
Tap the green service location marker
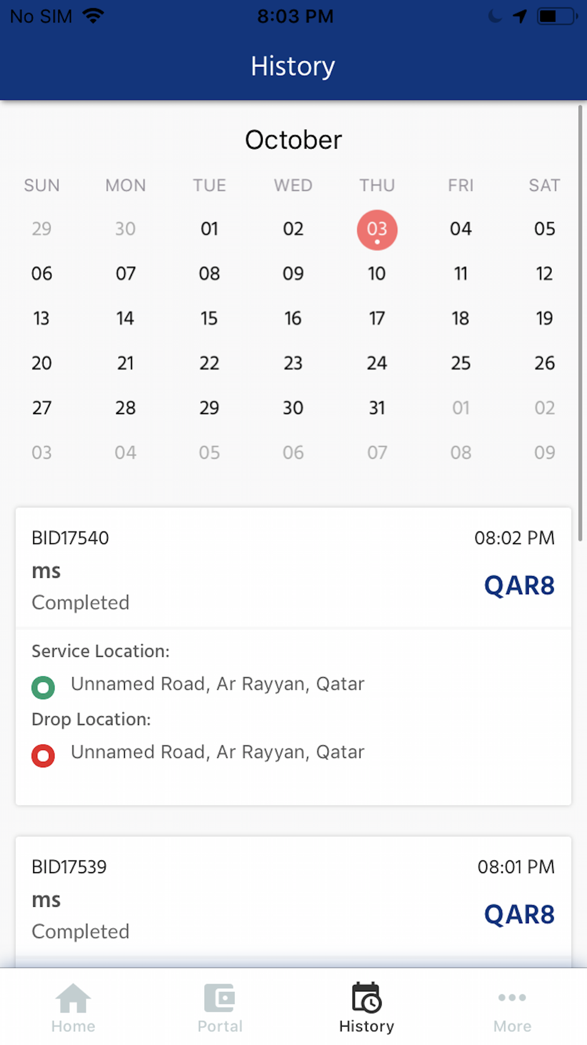[x=43, y=687]
